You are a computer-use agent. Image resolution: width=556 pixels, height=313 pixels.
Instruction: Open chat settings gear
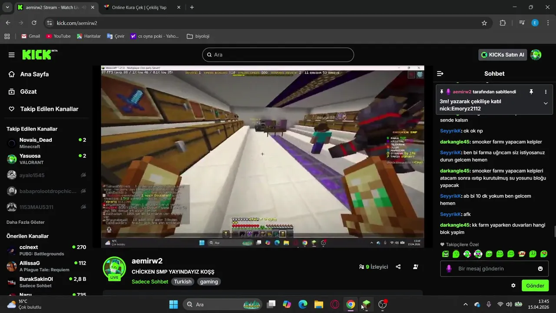pyautogui.click(x=513, y=286)
